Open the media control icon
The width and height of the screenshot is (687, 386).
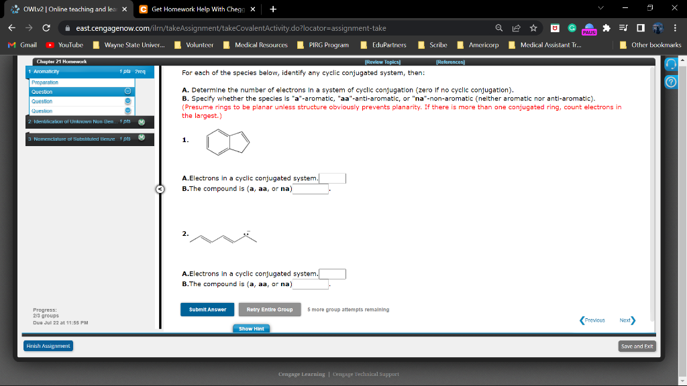point(623,28)
